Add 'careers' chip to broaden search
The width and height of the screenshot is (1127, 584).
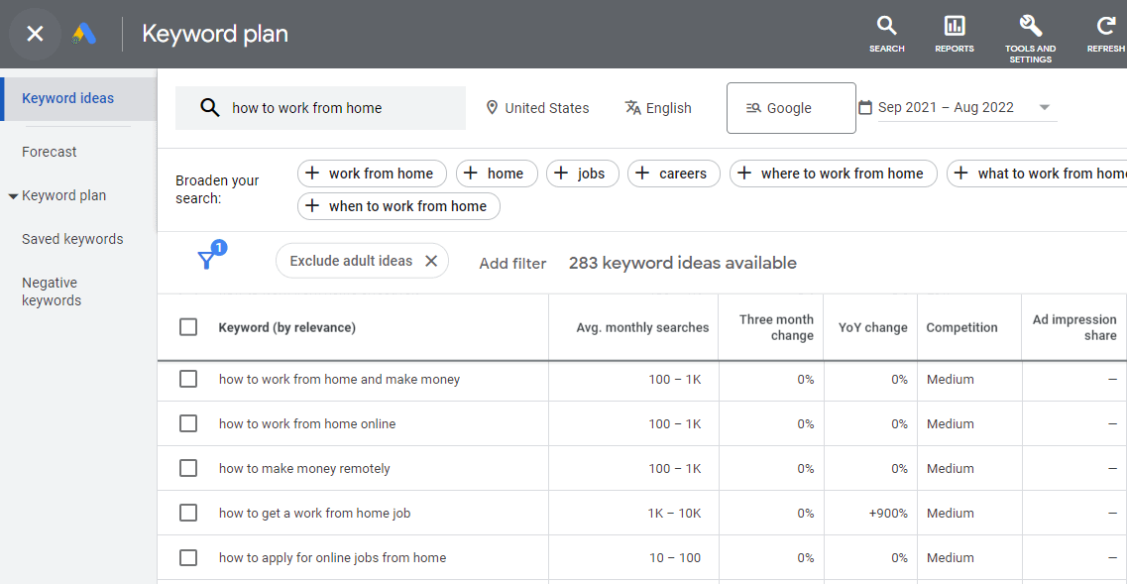[674, 174]
